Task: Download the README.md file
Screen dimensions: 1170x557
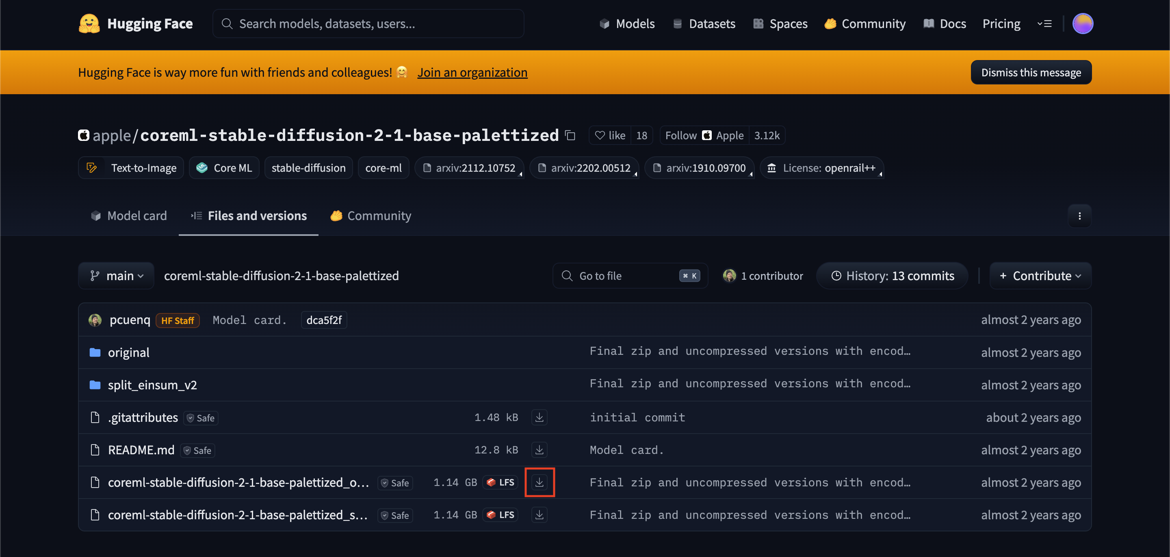Action: (539, 450)
